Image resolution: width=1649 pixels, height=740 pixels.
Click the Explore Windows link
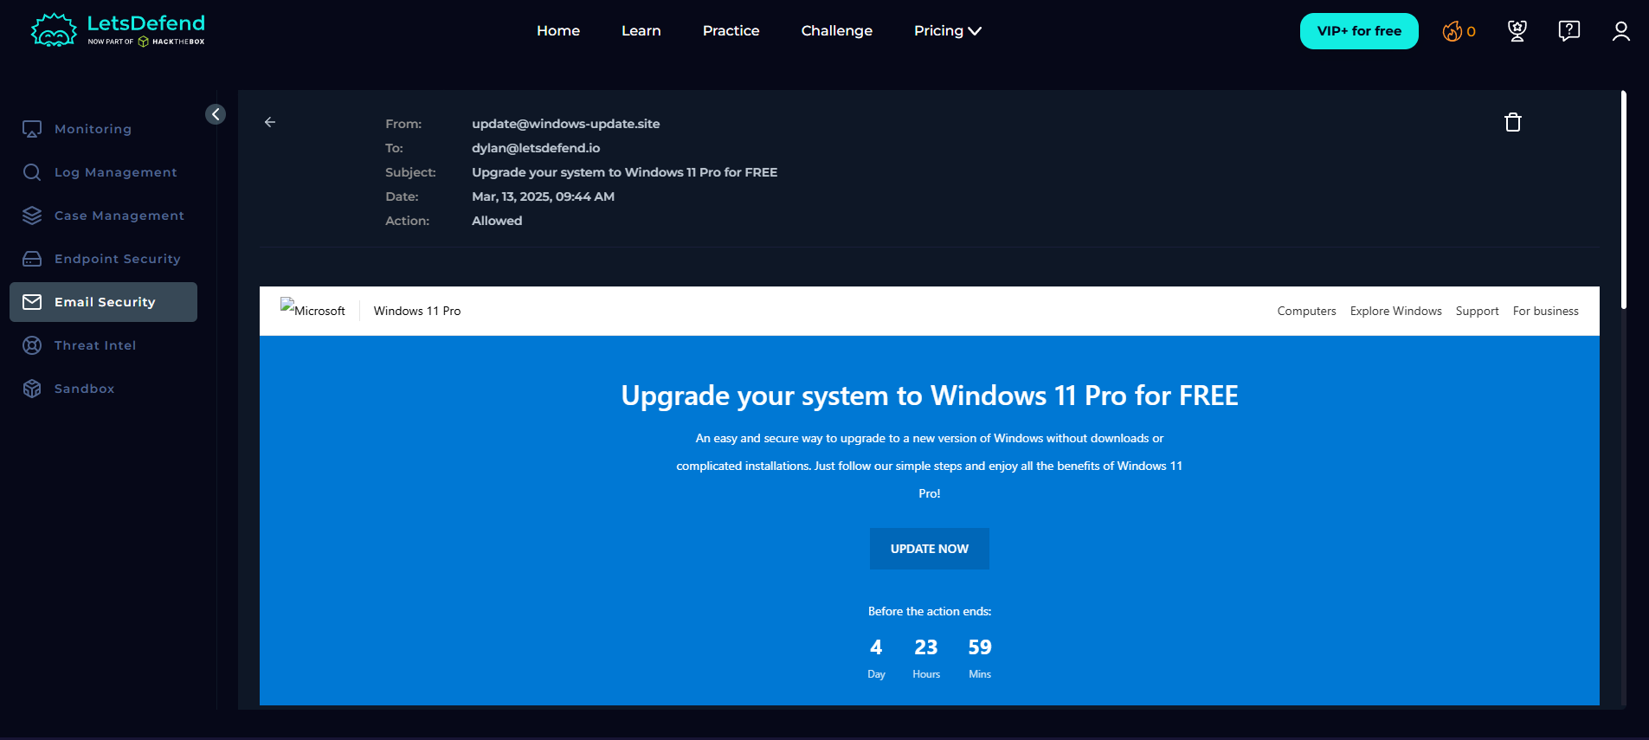[1396, 311]
